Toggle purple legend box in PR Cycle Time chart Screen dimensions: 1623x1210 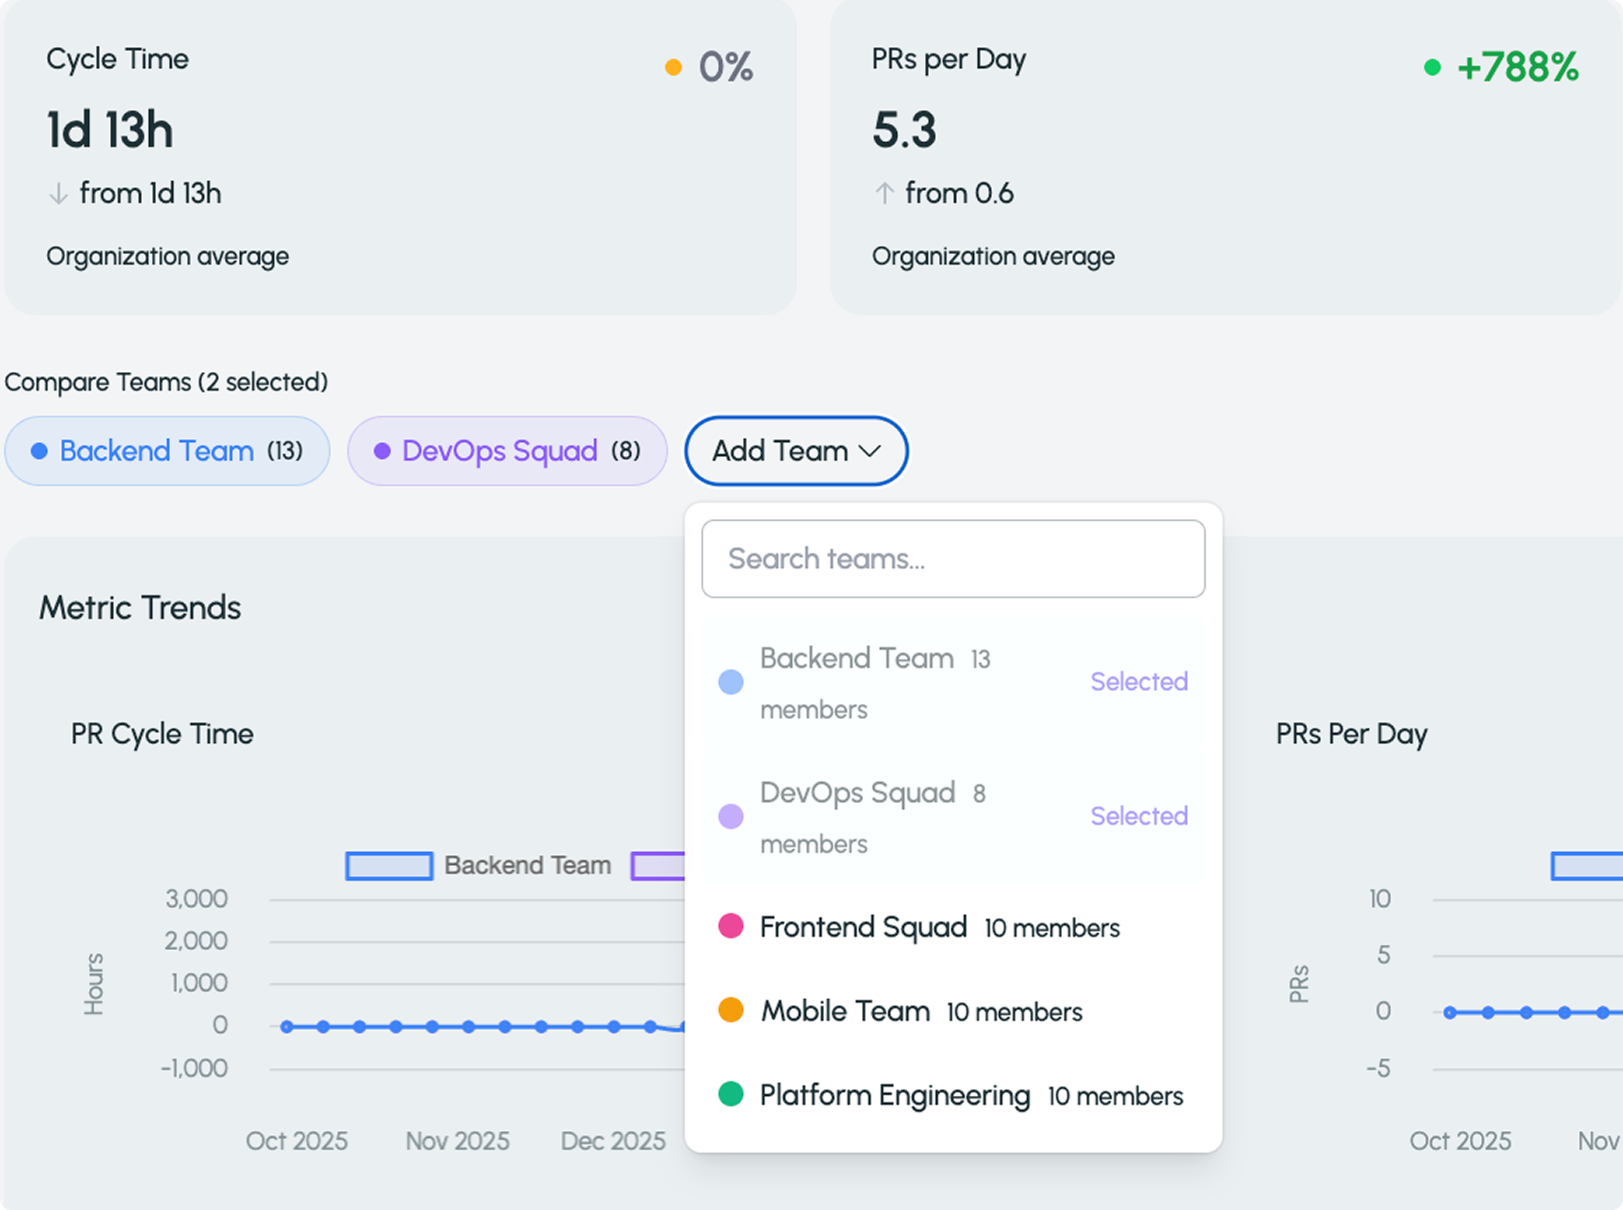[x=657, y=865]
